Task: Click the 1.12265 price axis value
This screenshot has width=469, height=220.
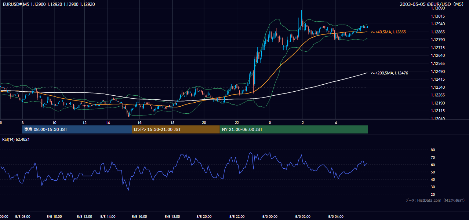Action: tap(438, 95)
